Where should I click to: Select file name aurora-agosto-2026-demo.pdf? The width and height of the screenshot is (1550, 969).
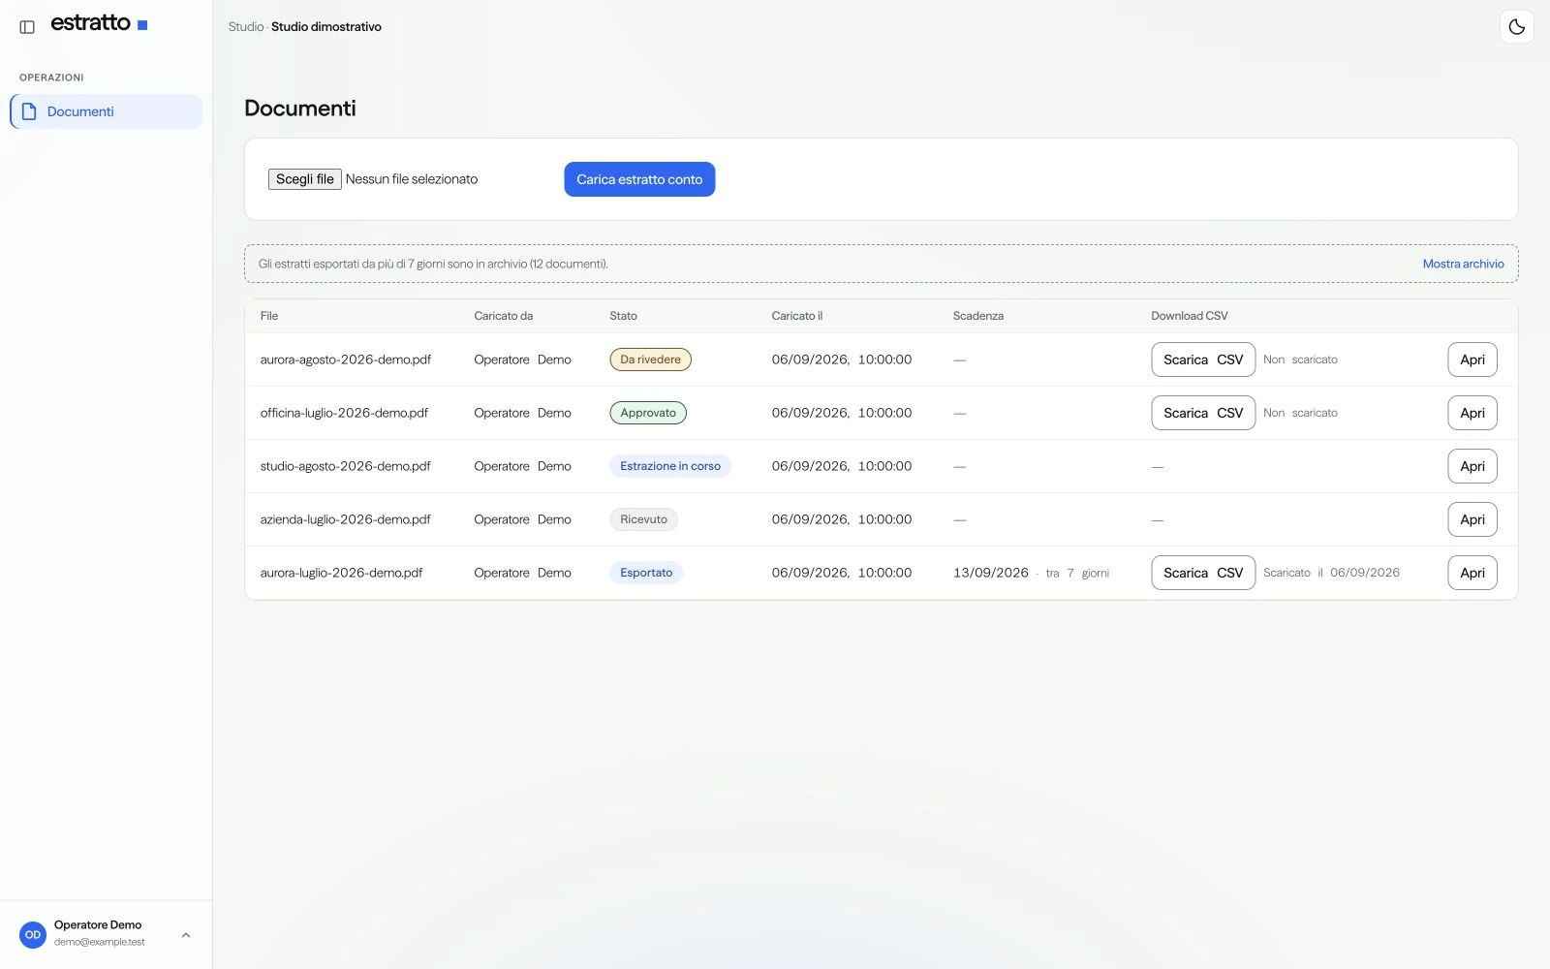(x=346, y=359)
